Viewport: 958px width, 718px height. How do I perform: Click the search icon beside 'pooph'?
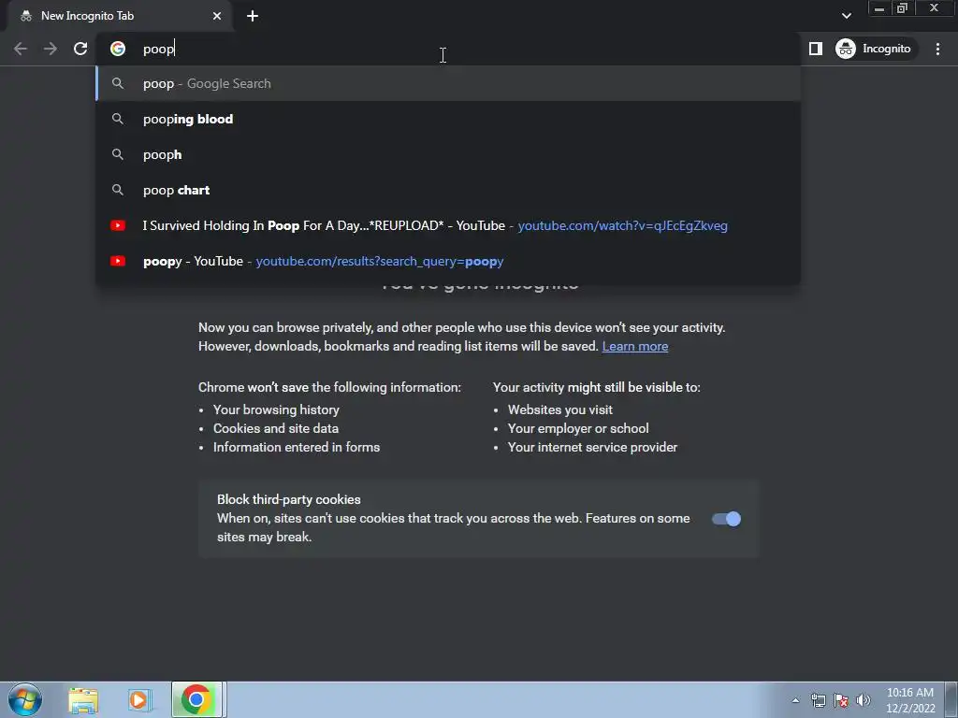(118, 154)
